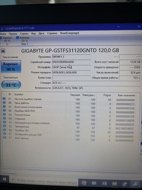Open the Справка menu
142x190 pixels.
(52, 33)
